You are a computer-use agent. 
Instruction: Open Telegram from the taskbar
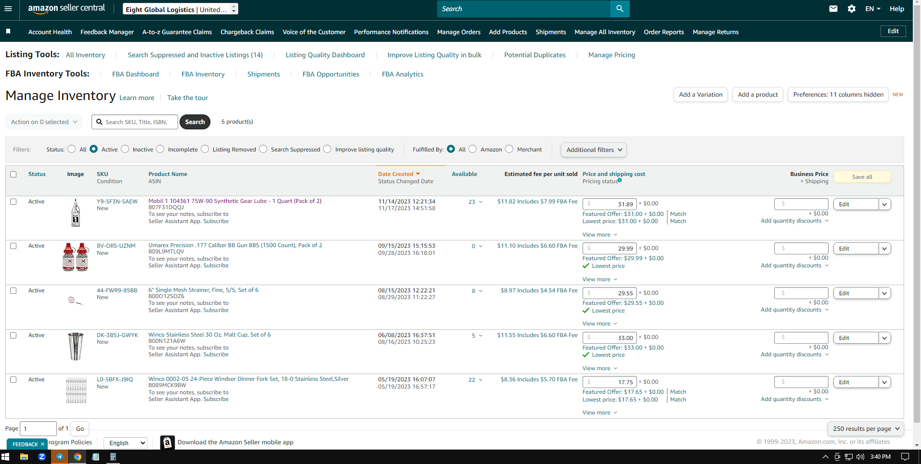point(60,457)
